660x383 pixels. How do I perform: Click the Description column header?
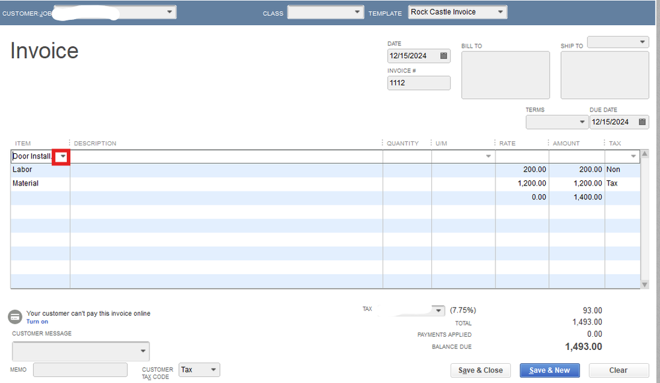(95, 143)
